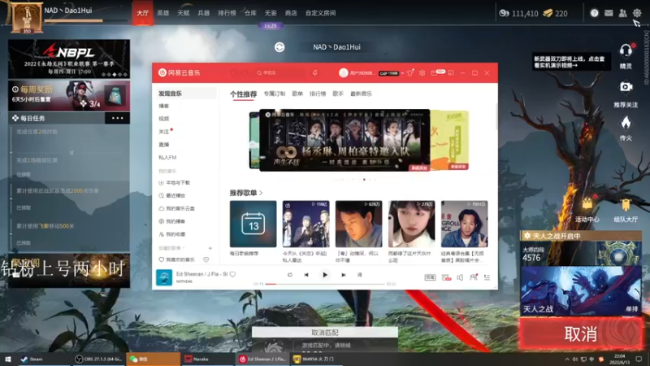Like the current Ed Sheeran song heart
650x366 pixels.
[x=232, y=274]
